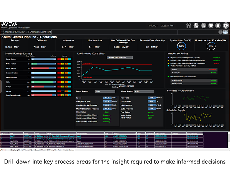This screenshot has height=173, width=230.
Task: Open the reports list icon
Action: pos(204,26)
